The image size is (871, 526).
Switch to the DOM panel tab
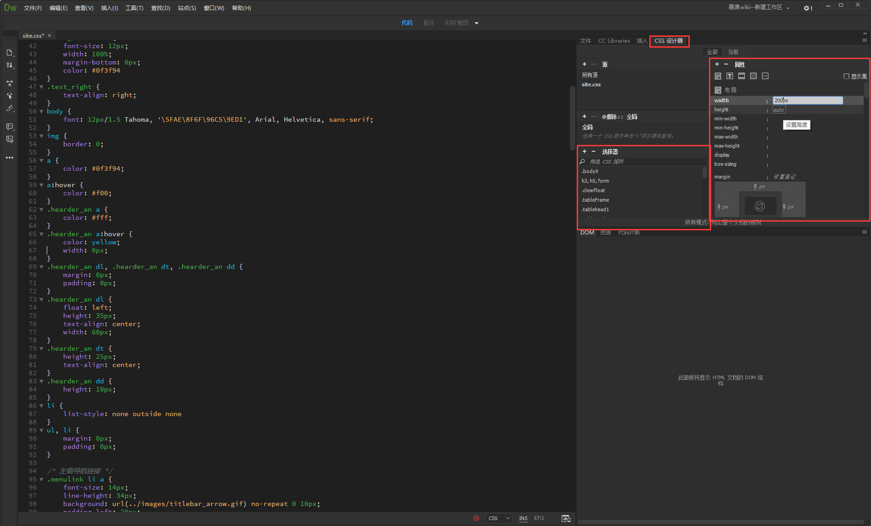(x=587, y=233)
